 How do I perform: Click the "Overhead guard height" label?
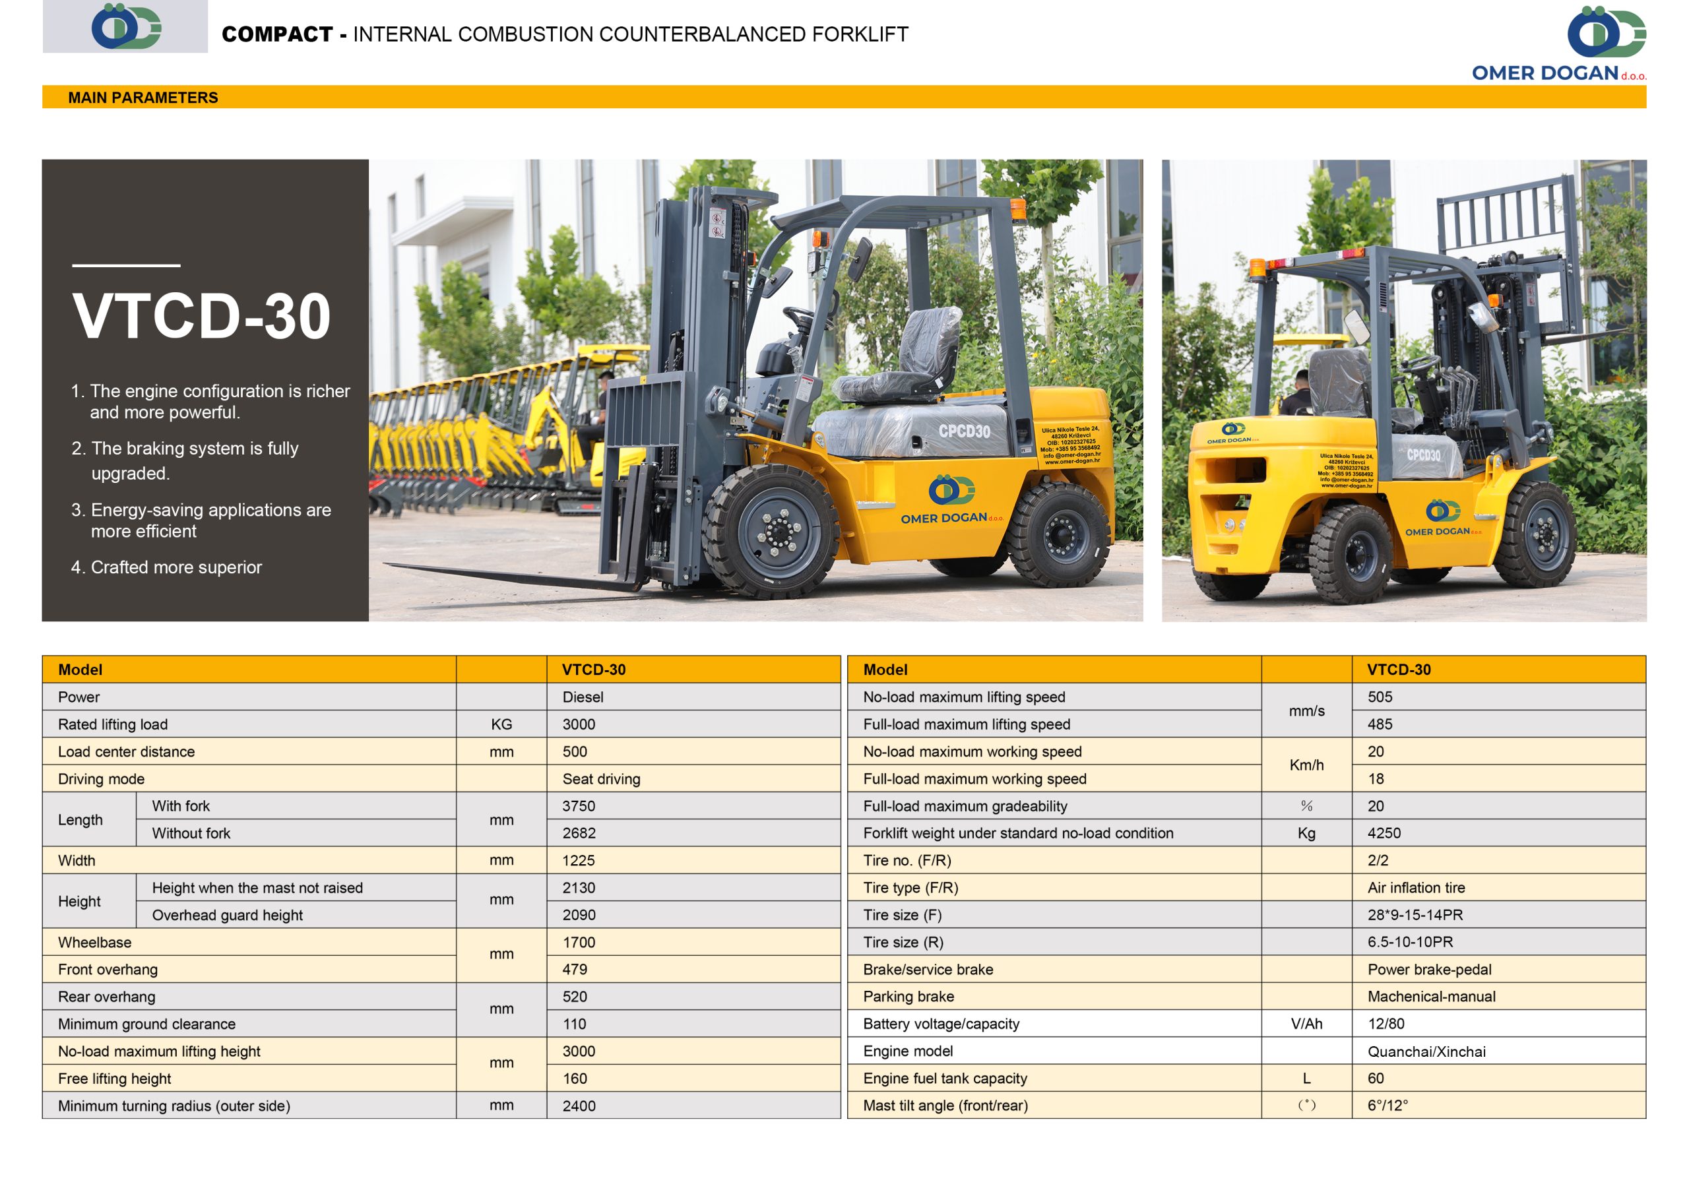228,914
